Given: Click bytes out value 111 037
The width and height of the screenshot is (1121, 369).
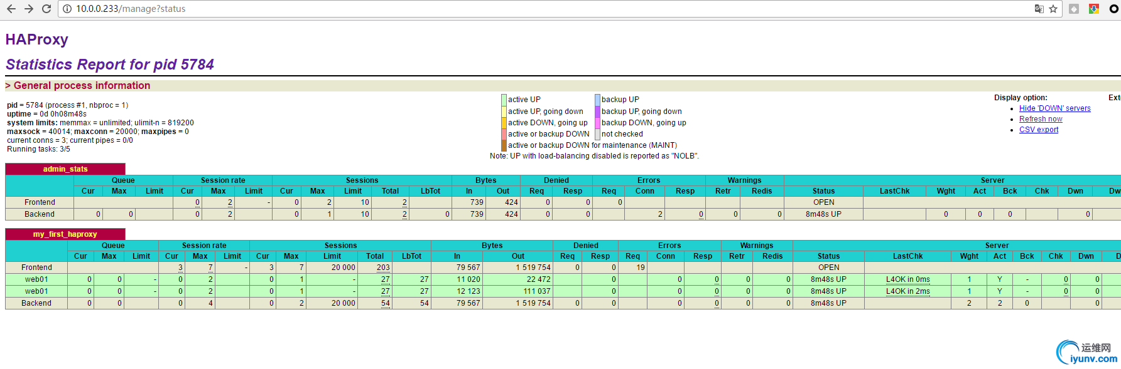Looking at the screenshot, I should 536,291.
